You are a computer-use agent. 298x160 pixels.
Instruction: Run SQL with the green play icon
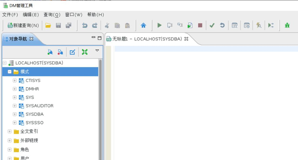point(160,25)
